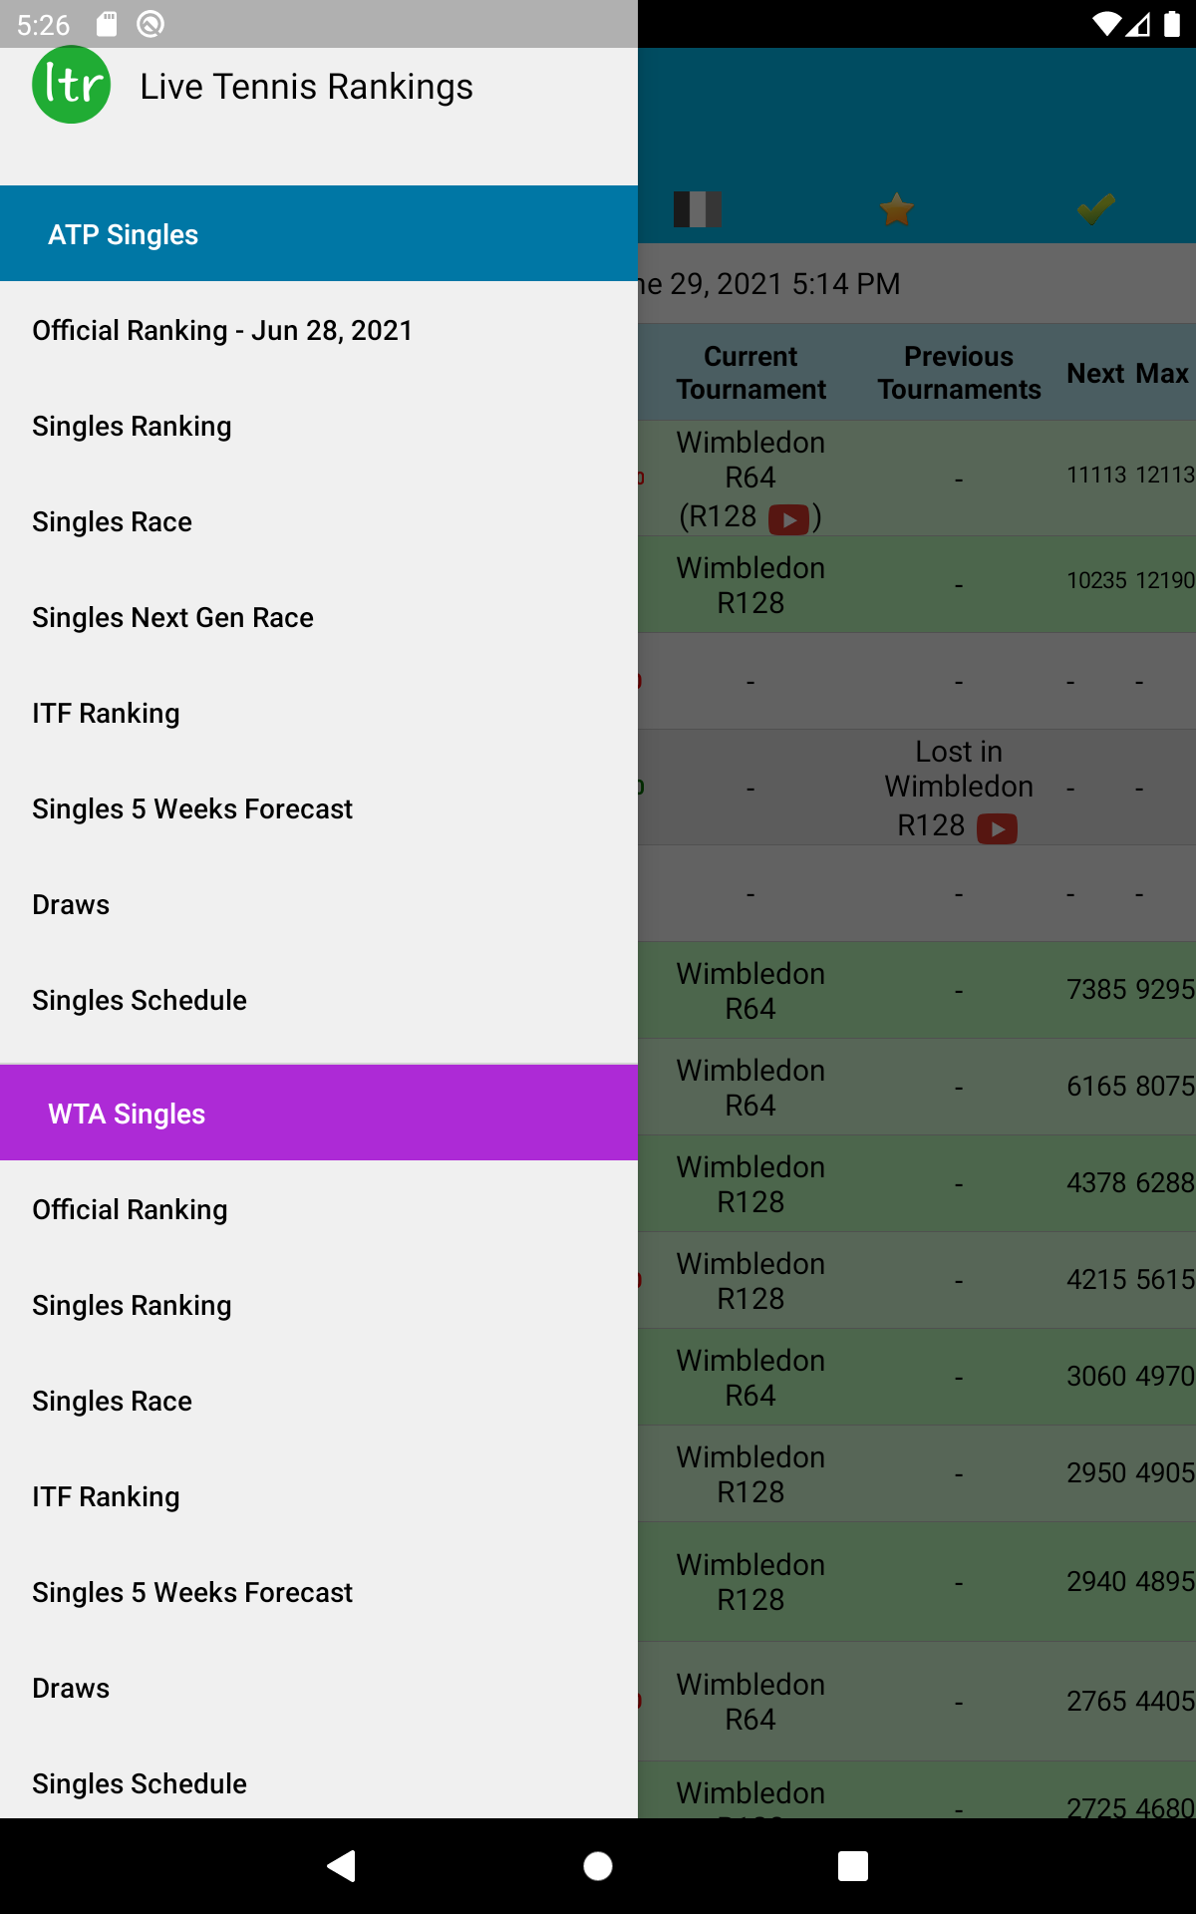Open WTA ITF Ranking
Viewport: 1196px width, 1914px height.
coord(319,1496)
